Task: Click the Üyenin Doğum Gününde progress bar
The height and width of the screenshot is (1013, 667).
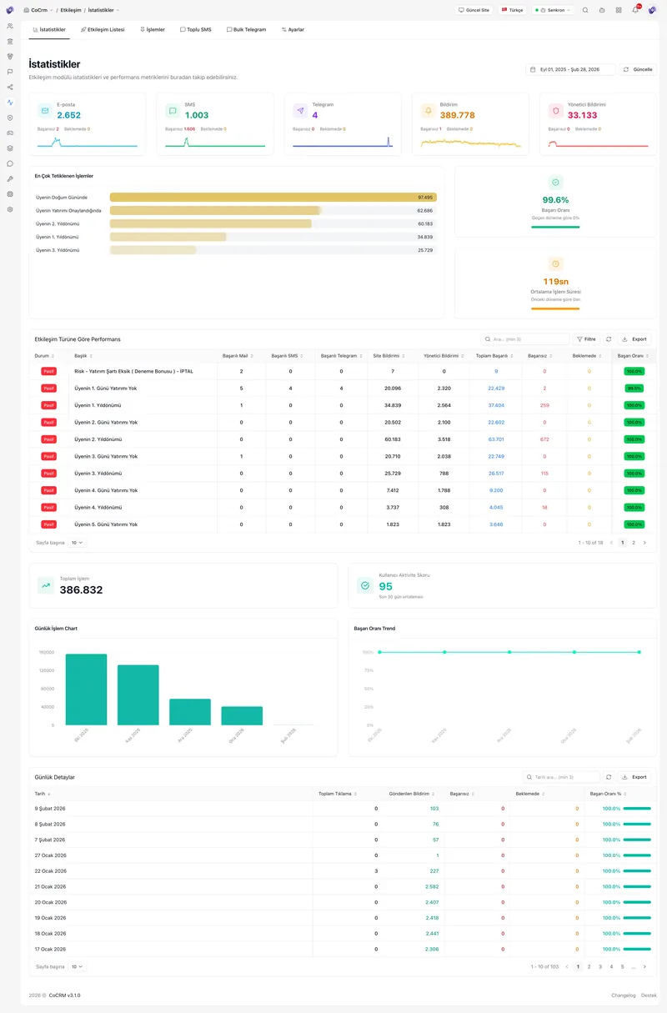Action: [273, 198]
